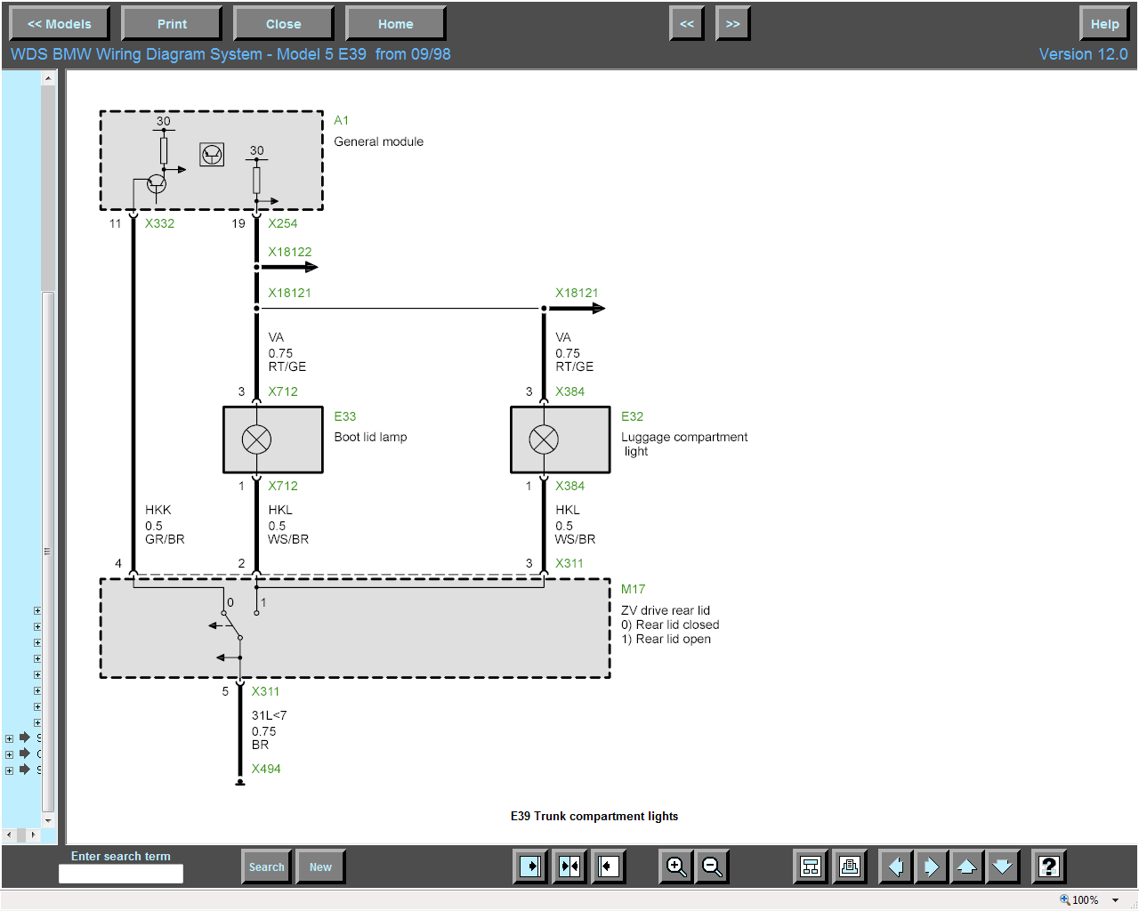Zoom in with the magnifier plus icon
1139x911 pixels.
(x=676, y=867)
